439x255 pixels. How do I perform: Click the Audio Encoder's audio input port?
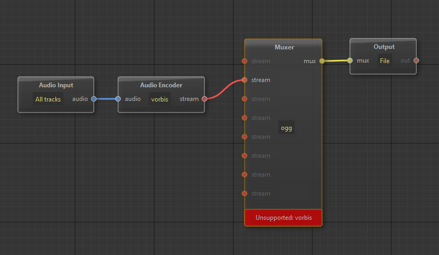click(x=118, y=99)
